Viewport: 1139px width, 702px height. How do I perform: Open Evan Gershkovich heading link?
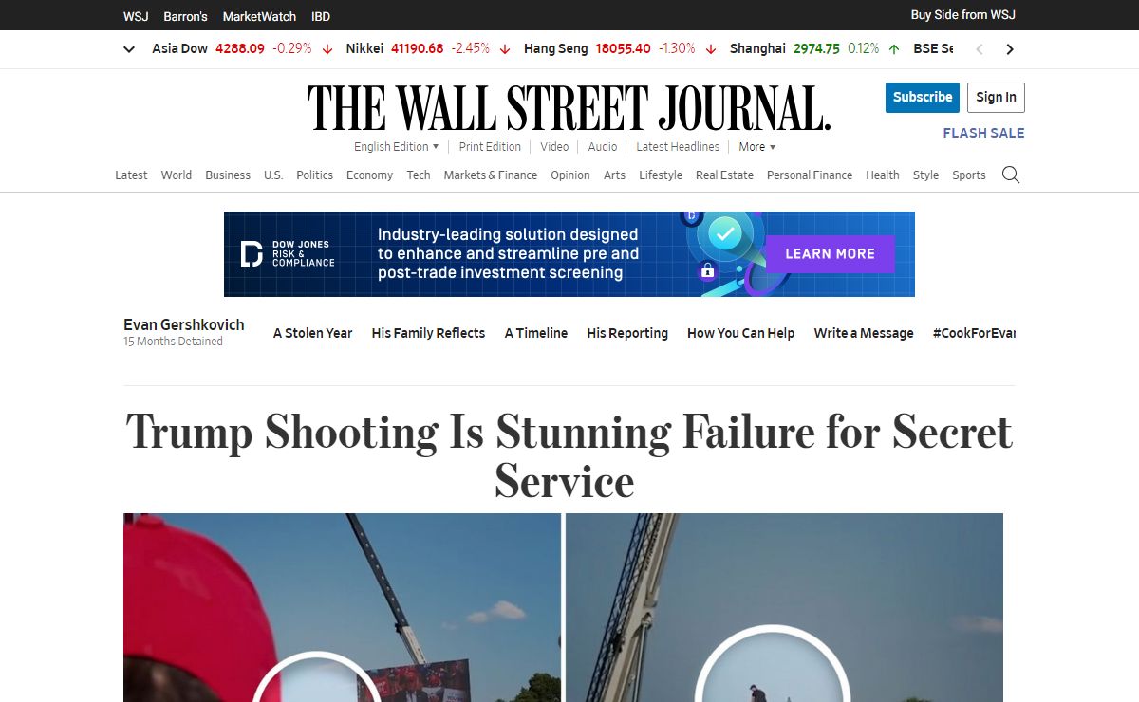coord(184,324)
